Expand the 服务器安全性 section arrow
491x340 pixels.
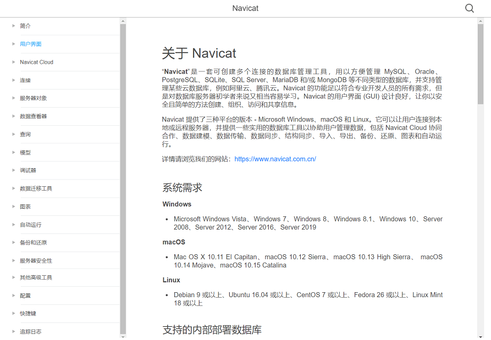pos(13,260)
